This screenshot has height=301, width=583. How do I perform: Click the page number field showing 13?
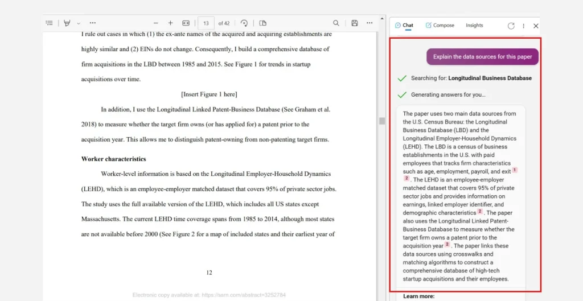pyautogui.click(x=206, y=23)
